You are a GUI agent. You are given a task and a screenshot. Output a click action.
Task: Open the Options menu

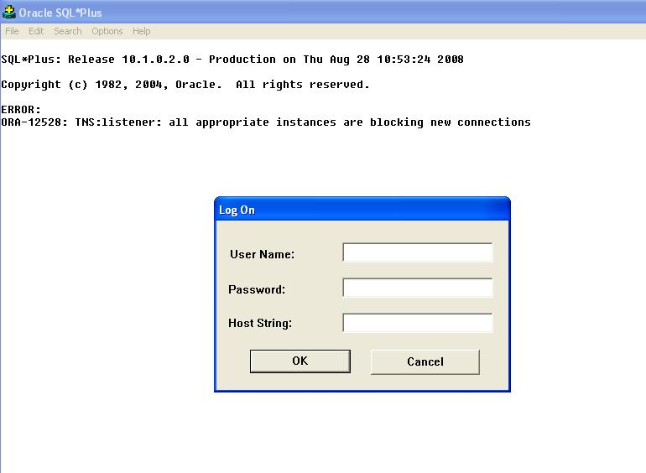tap(107, 31)
